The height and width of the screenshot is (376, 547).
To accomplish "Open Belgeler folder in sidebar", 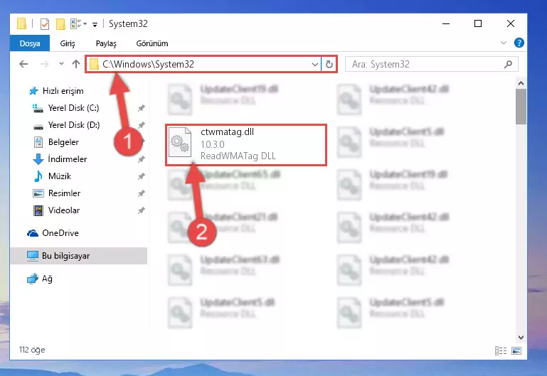I will [x=63, y=142].
